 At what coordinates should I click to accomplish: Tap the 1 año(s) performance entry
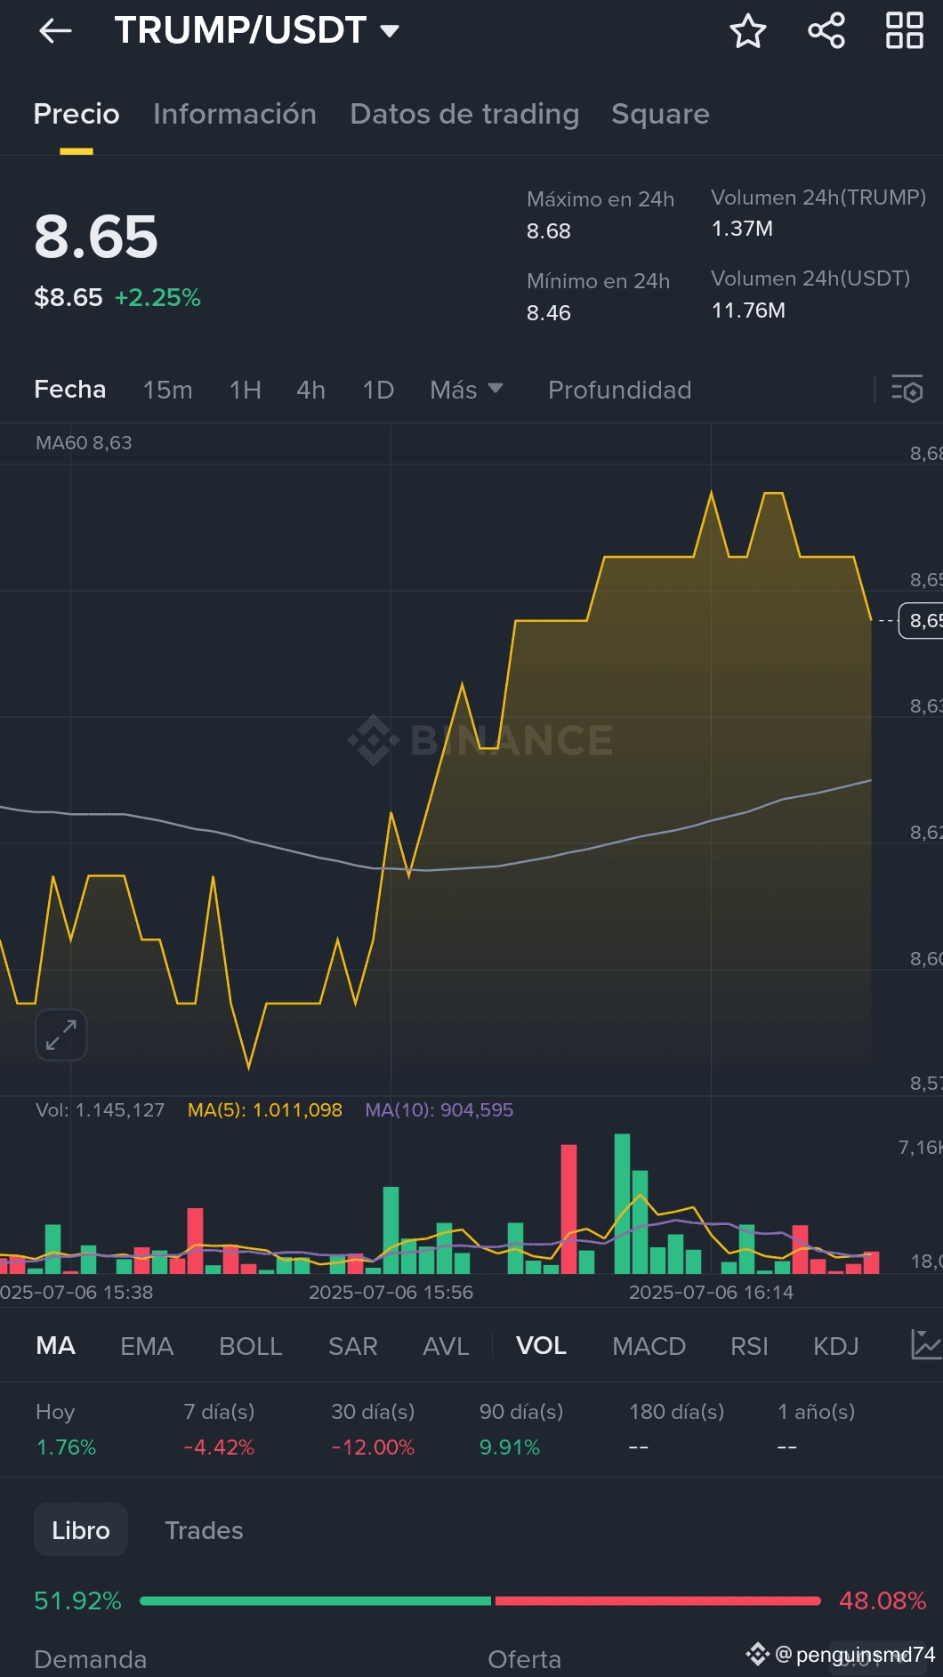click(x=816, y=1429)
